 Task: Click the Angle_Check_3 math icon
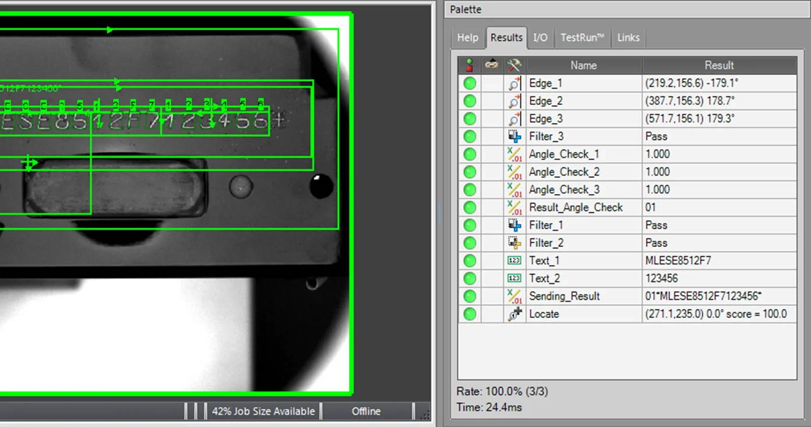tap(514, 189)
